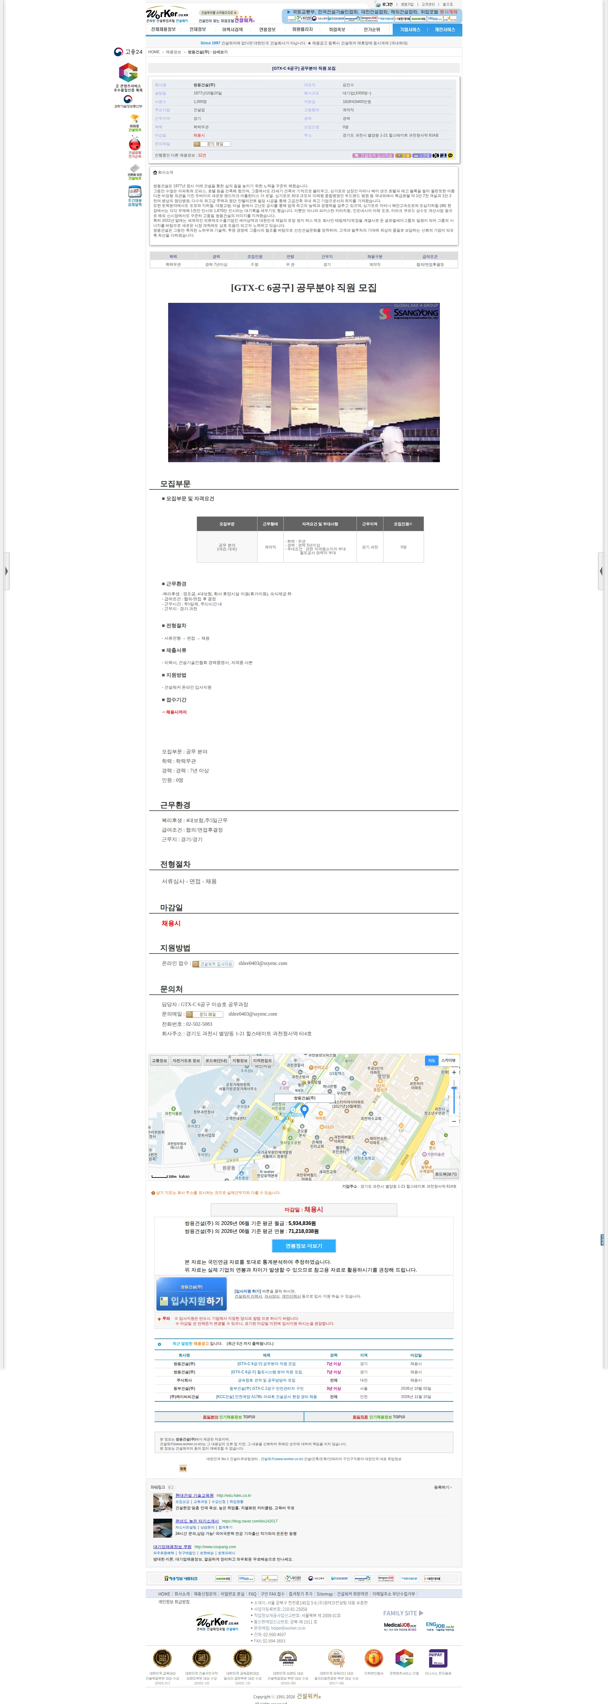Switch to 개인서비스 section

[445, 30]
